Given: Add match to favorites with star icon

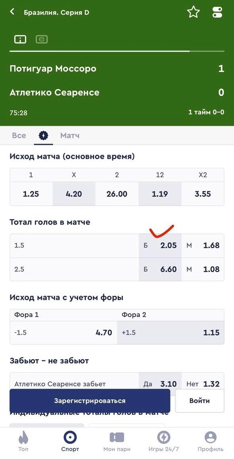Looking at the screenshot, I should point(193,12).
